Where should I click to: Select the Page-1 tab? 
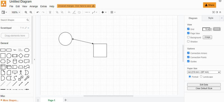(x=52, y=100)
